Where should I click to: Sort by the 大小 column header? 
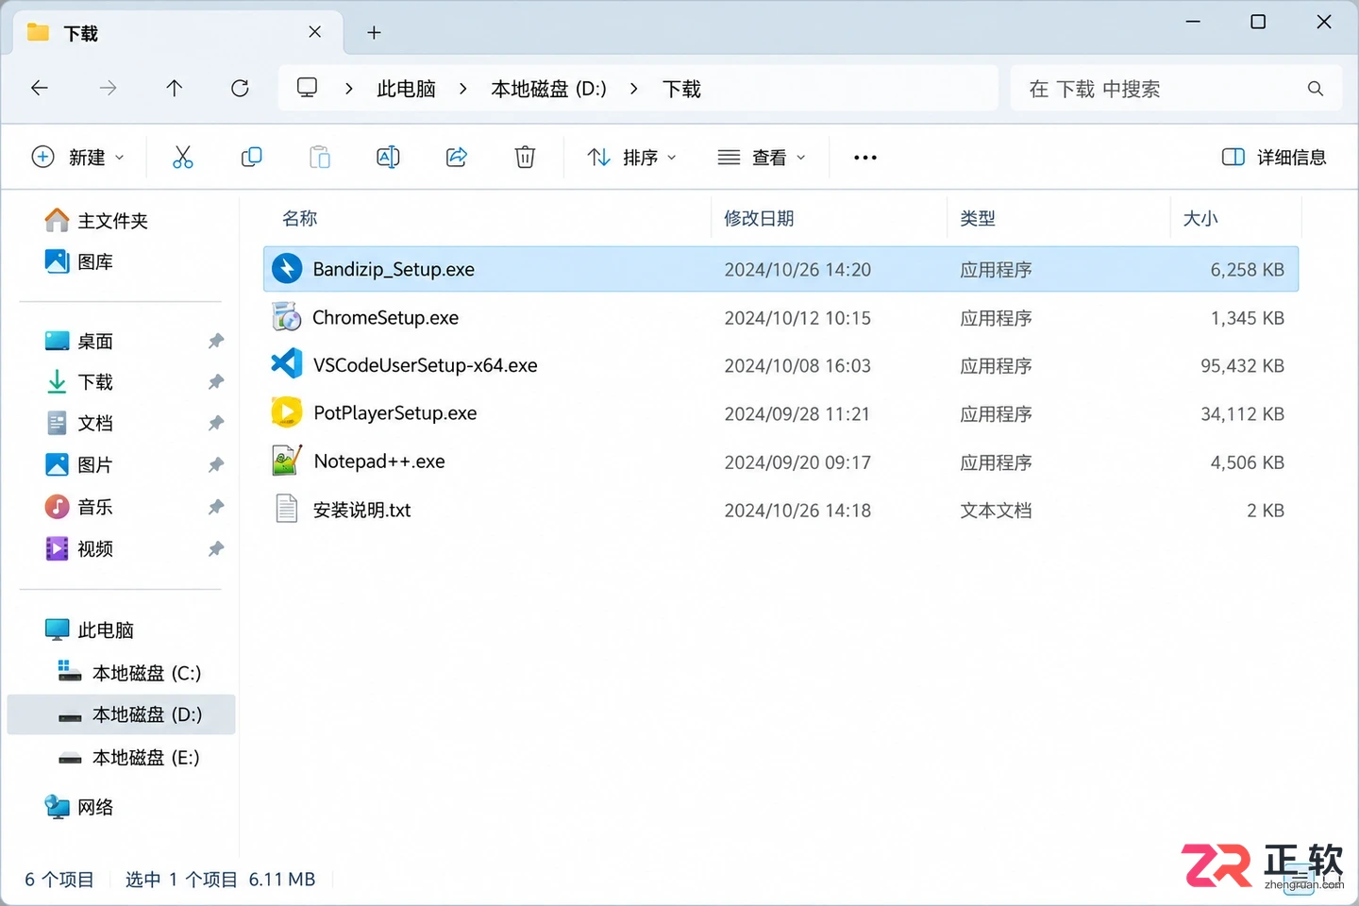(x=1200, y=219)
